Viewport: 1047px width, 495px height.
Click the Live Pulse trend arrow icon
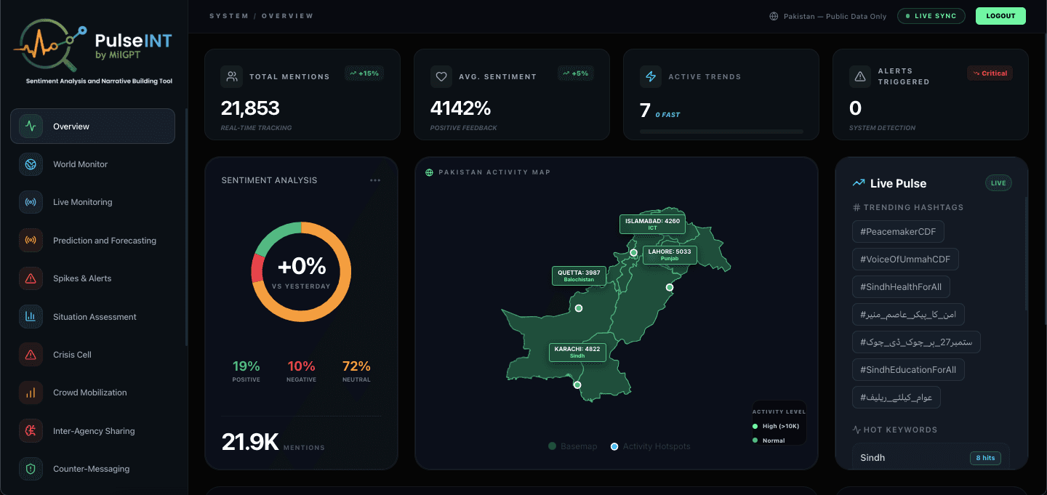click(859, 183)
